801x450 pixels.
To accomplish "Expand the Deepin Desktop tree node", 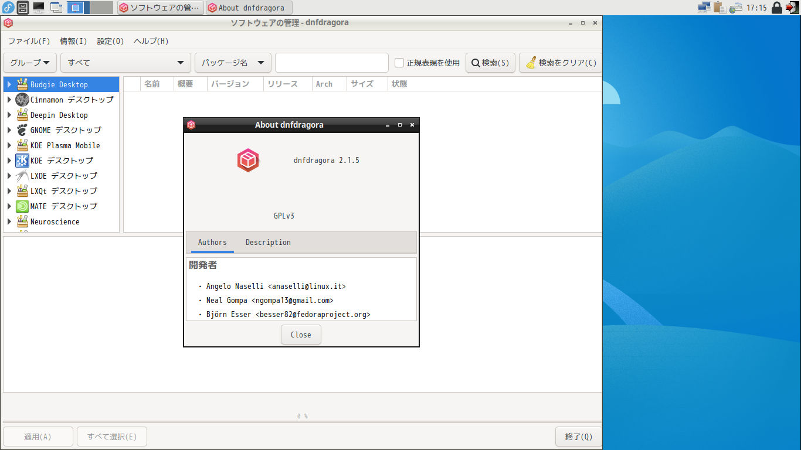I will click(x=9, y=115).
